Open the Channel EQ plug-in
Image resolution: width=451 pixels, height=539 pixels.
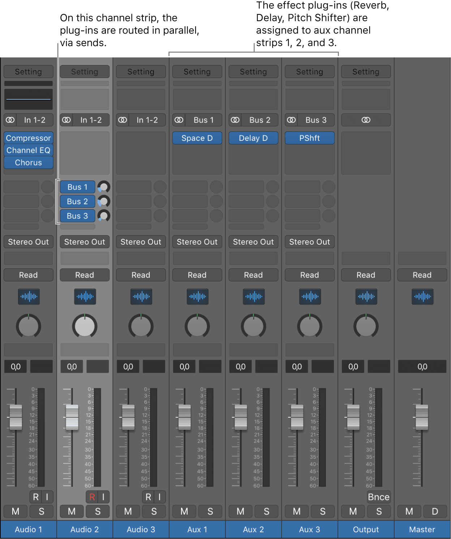pos(29,150)
